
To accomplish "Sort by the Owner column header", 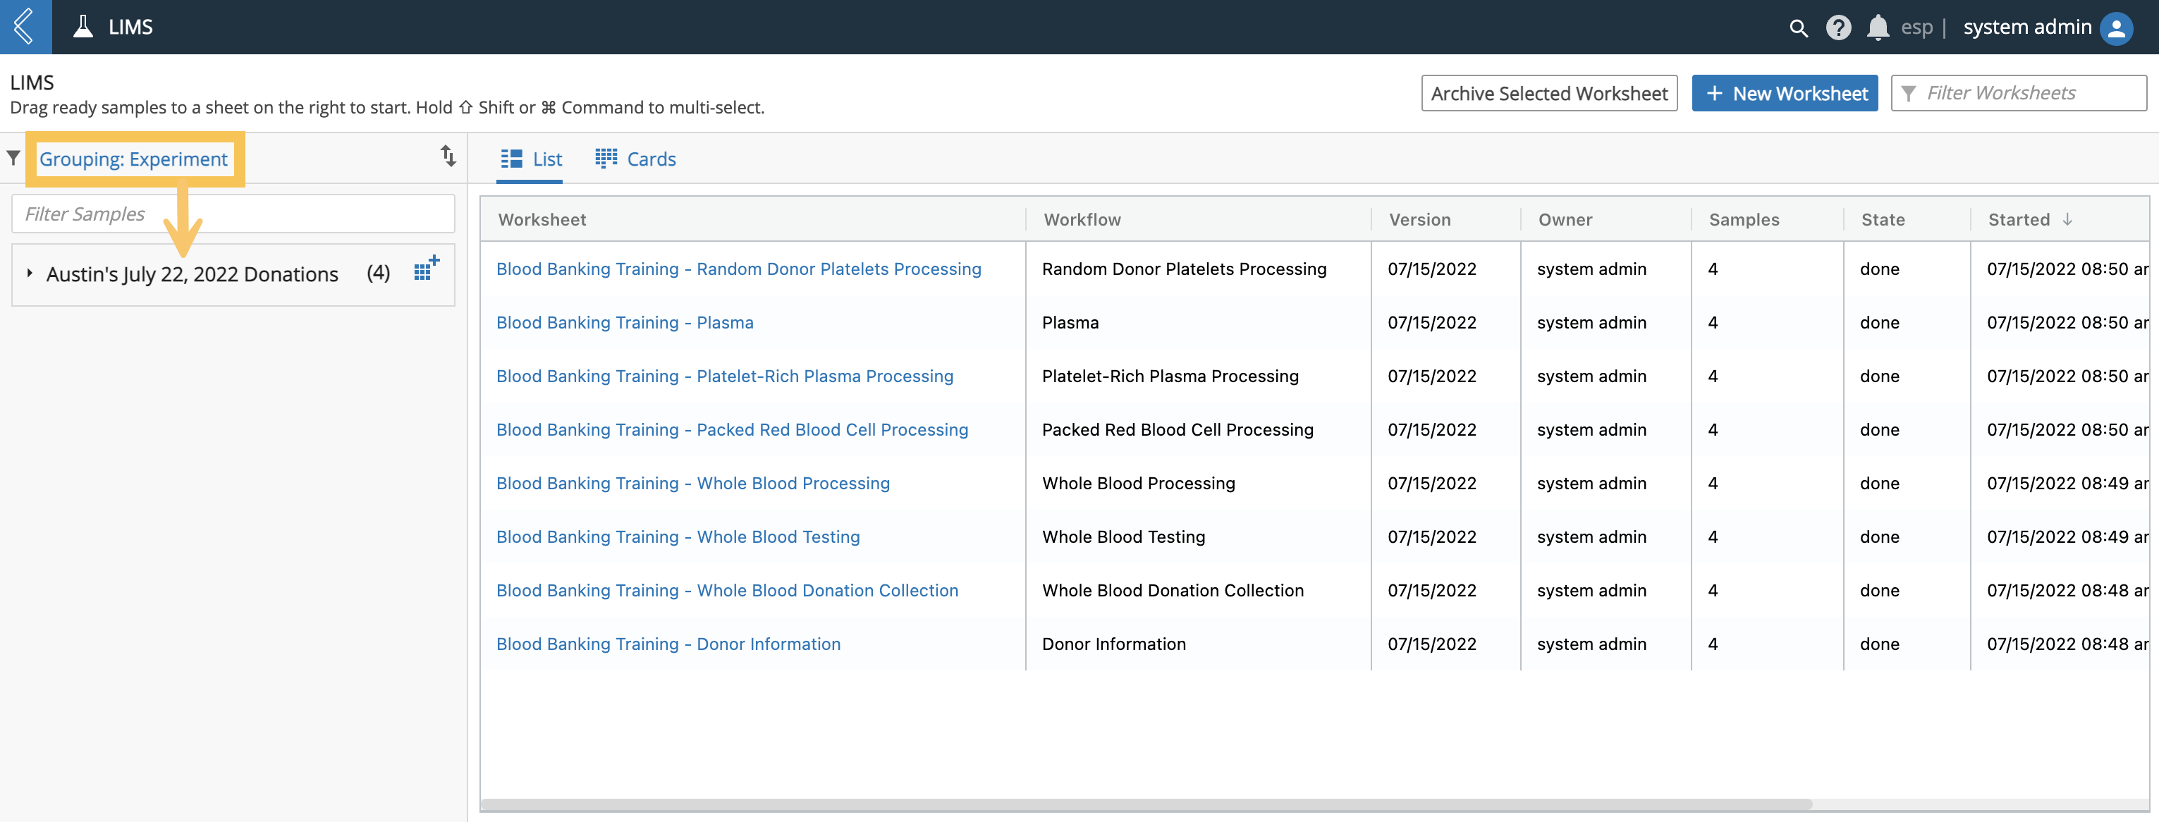I will coord(1565,219).
